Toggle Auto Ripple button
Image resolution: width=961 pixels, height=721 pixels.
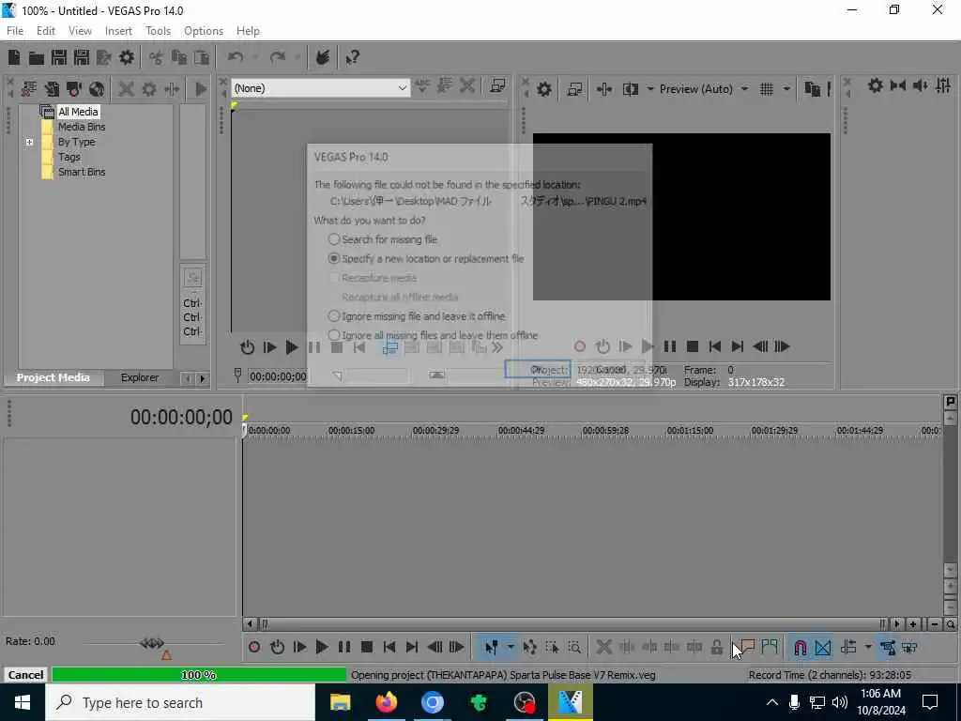tap(848, 647)
